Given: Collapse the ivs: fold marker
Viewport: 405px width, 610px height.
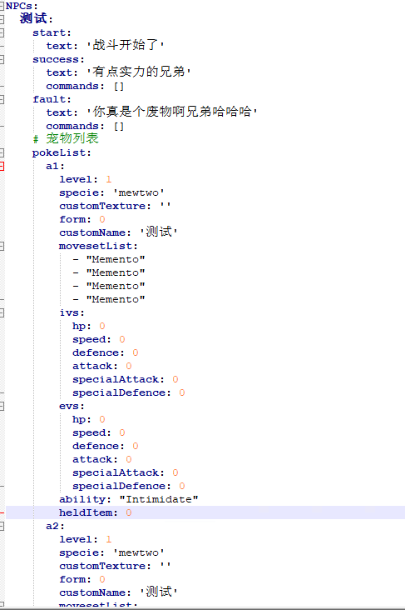Looking at the screenshot, I should (x=2, y=312).
